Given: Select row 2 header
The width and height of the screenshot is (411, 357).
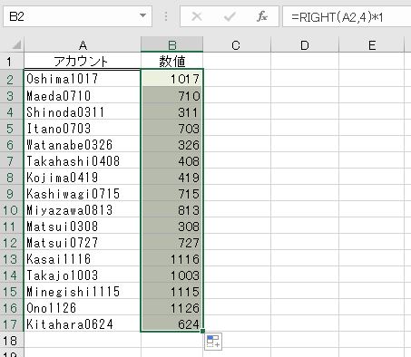Looking at the screenshot, I should (x=12, y=79).
